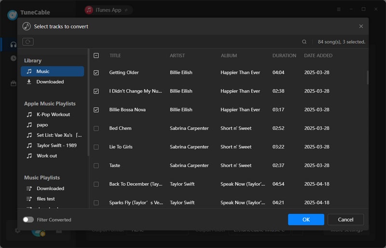This screenshot has width=386, height=248.
Task: Check Sparks Fly track
Action: (96, 203)
